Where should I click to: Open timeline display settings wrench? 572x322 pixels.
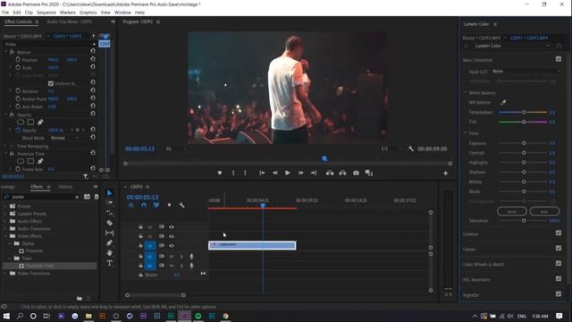(x=181, y=205)
